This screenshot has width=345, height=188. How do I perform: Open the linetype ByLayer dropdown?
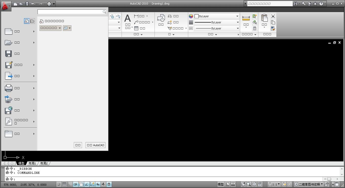point(217,28)
